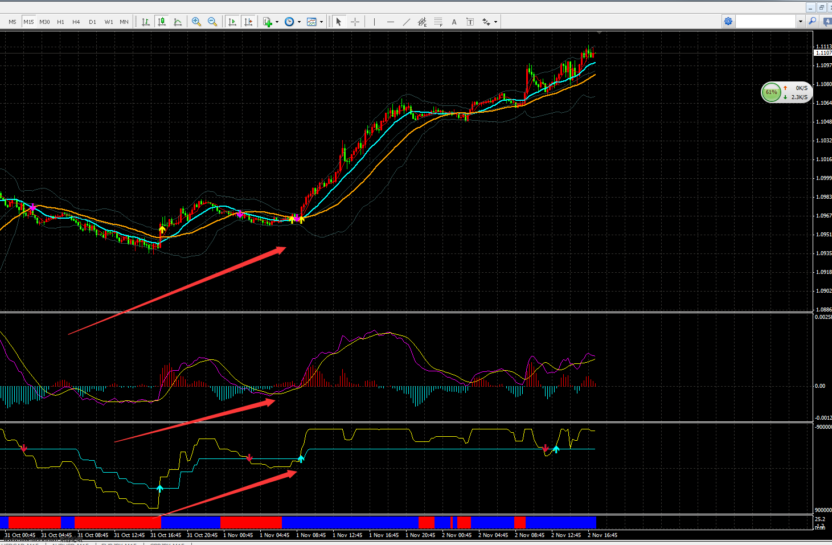Zoom out of the chart
Image resolution: width=832 pixels, height=545 pixels.
click(x=212, y=22)
